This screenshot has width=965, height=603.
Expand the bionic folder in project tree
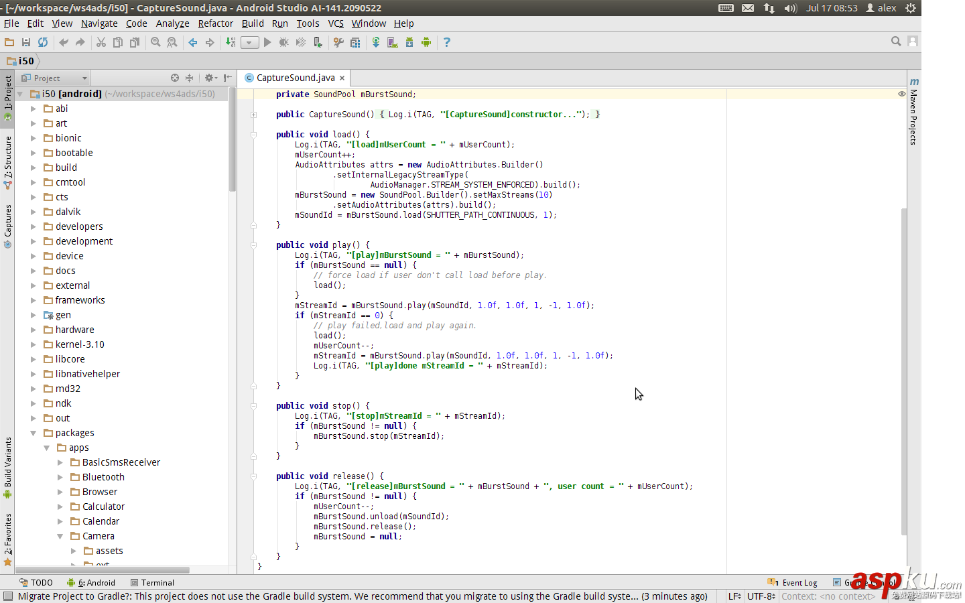click(34, 138)
